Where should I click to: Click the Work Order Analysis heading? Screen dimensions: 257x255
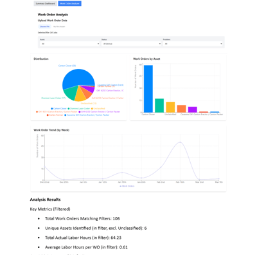[53, 15]
